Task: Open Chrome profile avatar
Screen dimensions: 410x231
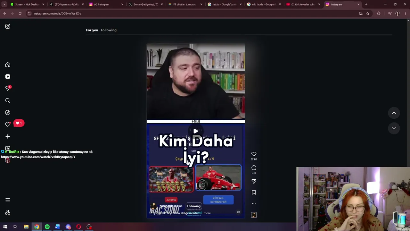Action: (x=398, y=13)
